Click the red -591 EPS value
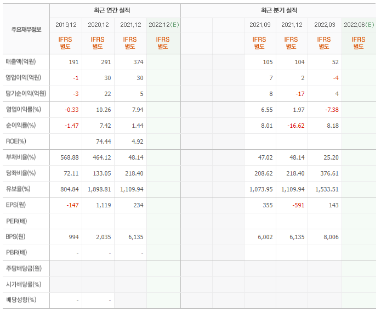 pos(298,205)
